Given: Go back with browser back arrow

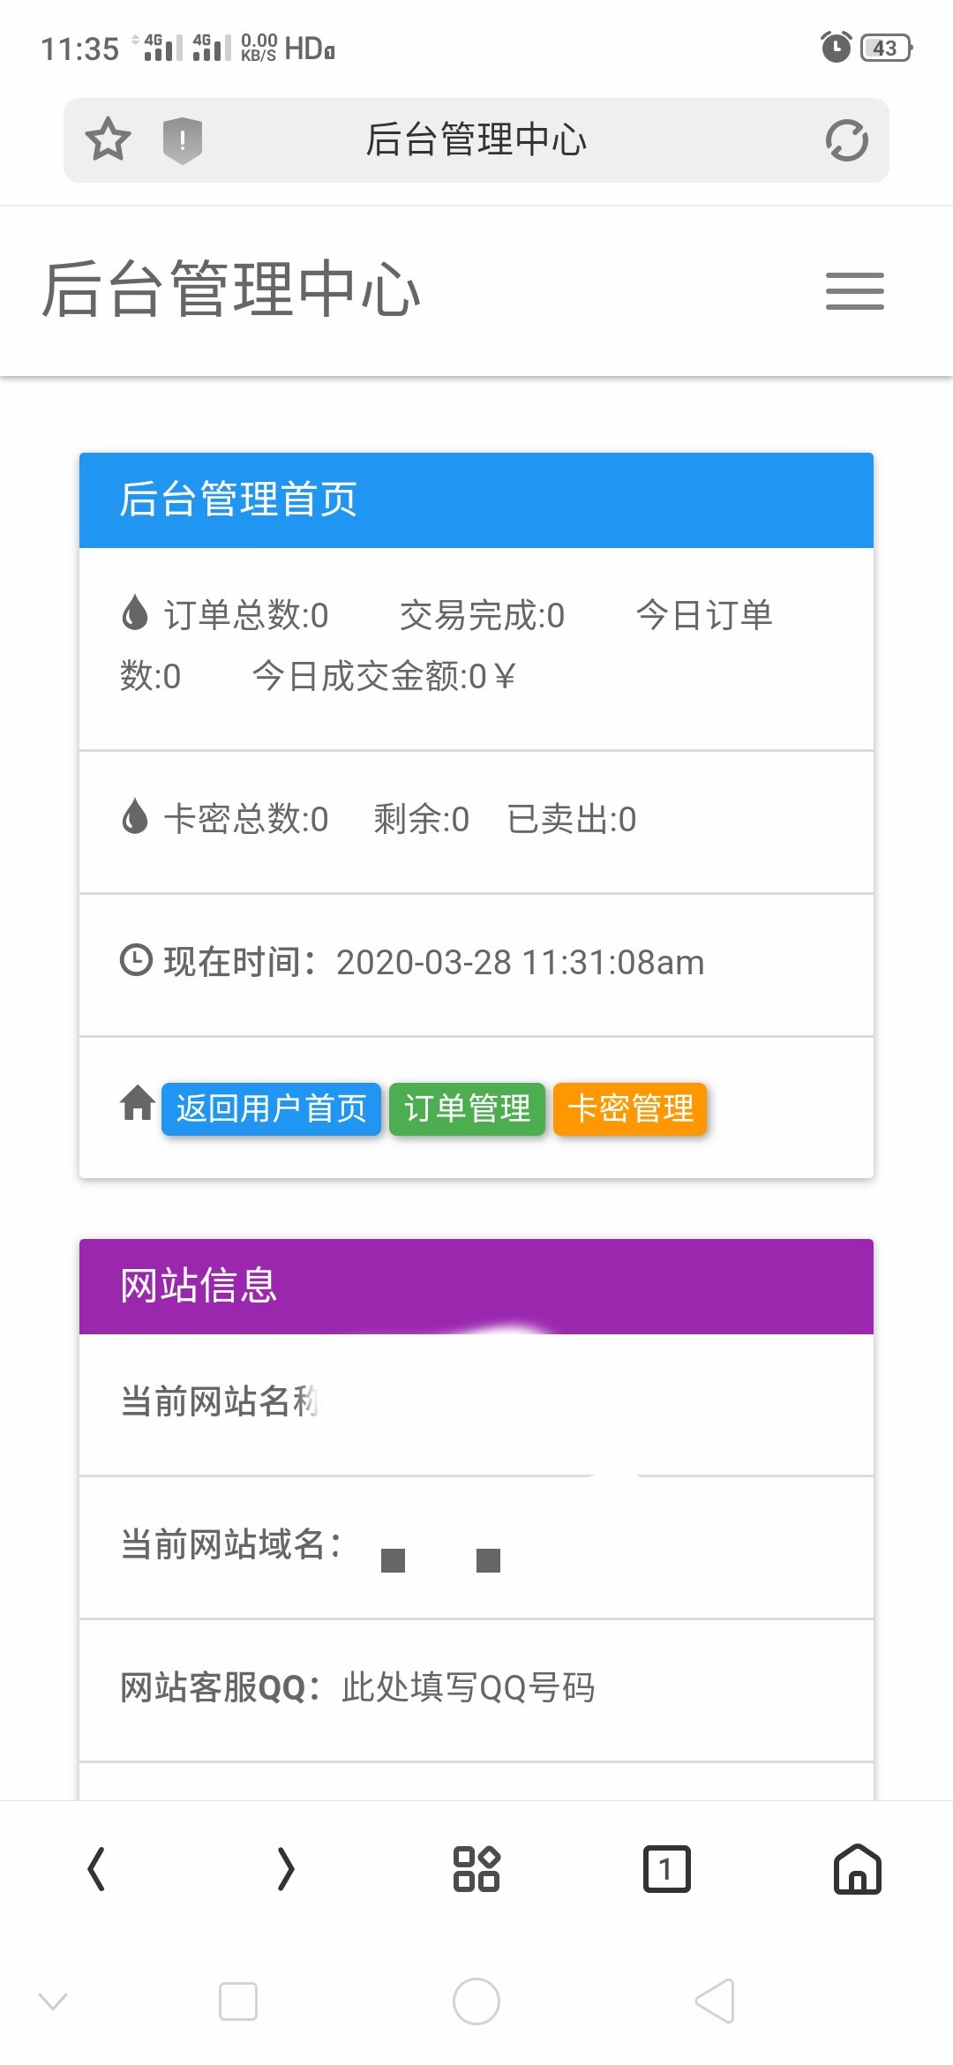Looking at the screenshot, I should [x=96, y=1869].
